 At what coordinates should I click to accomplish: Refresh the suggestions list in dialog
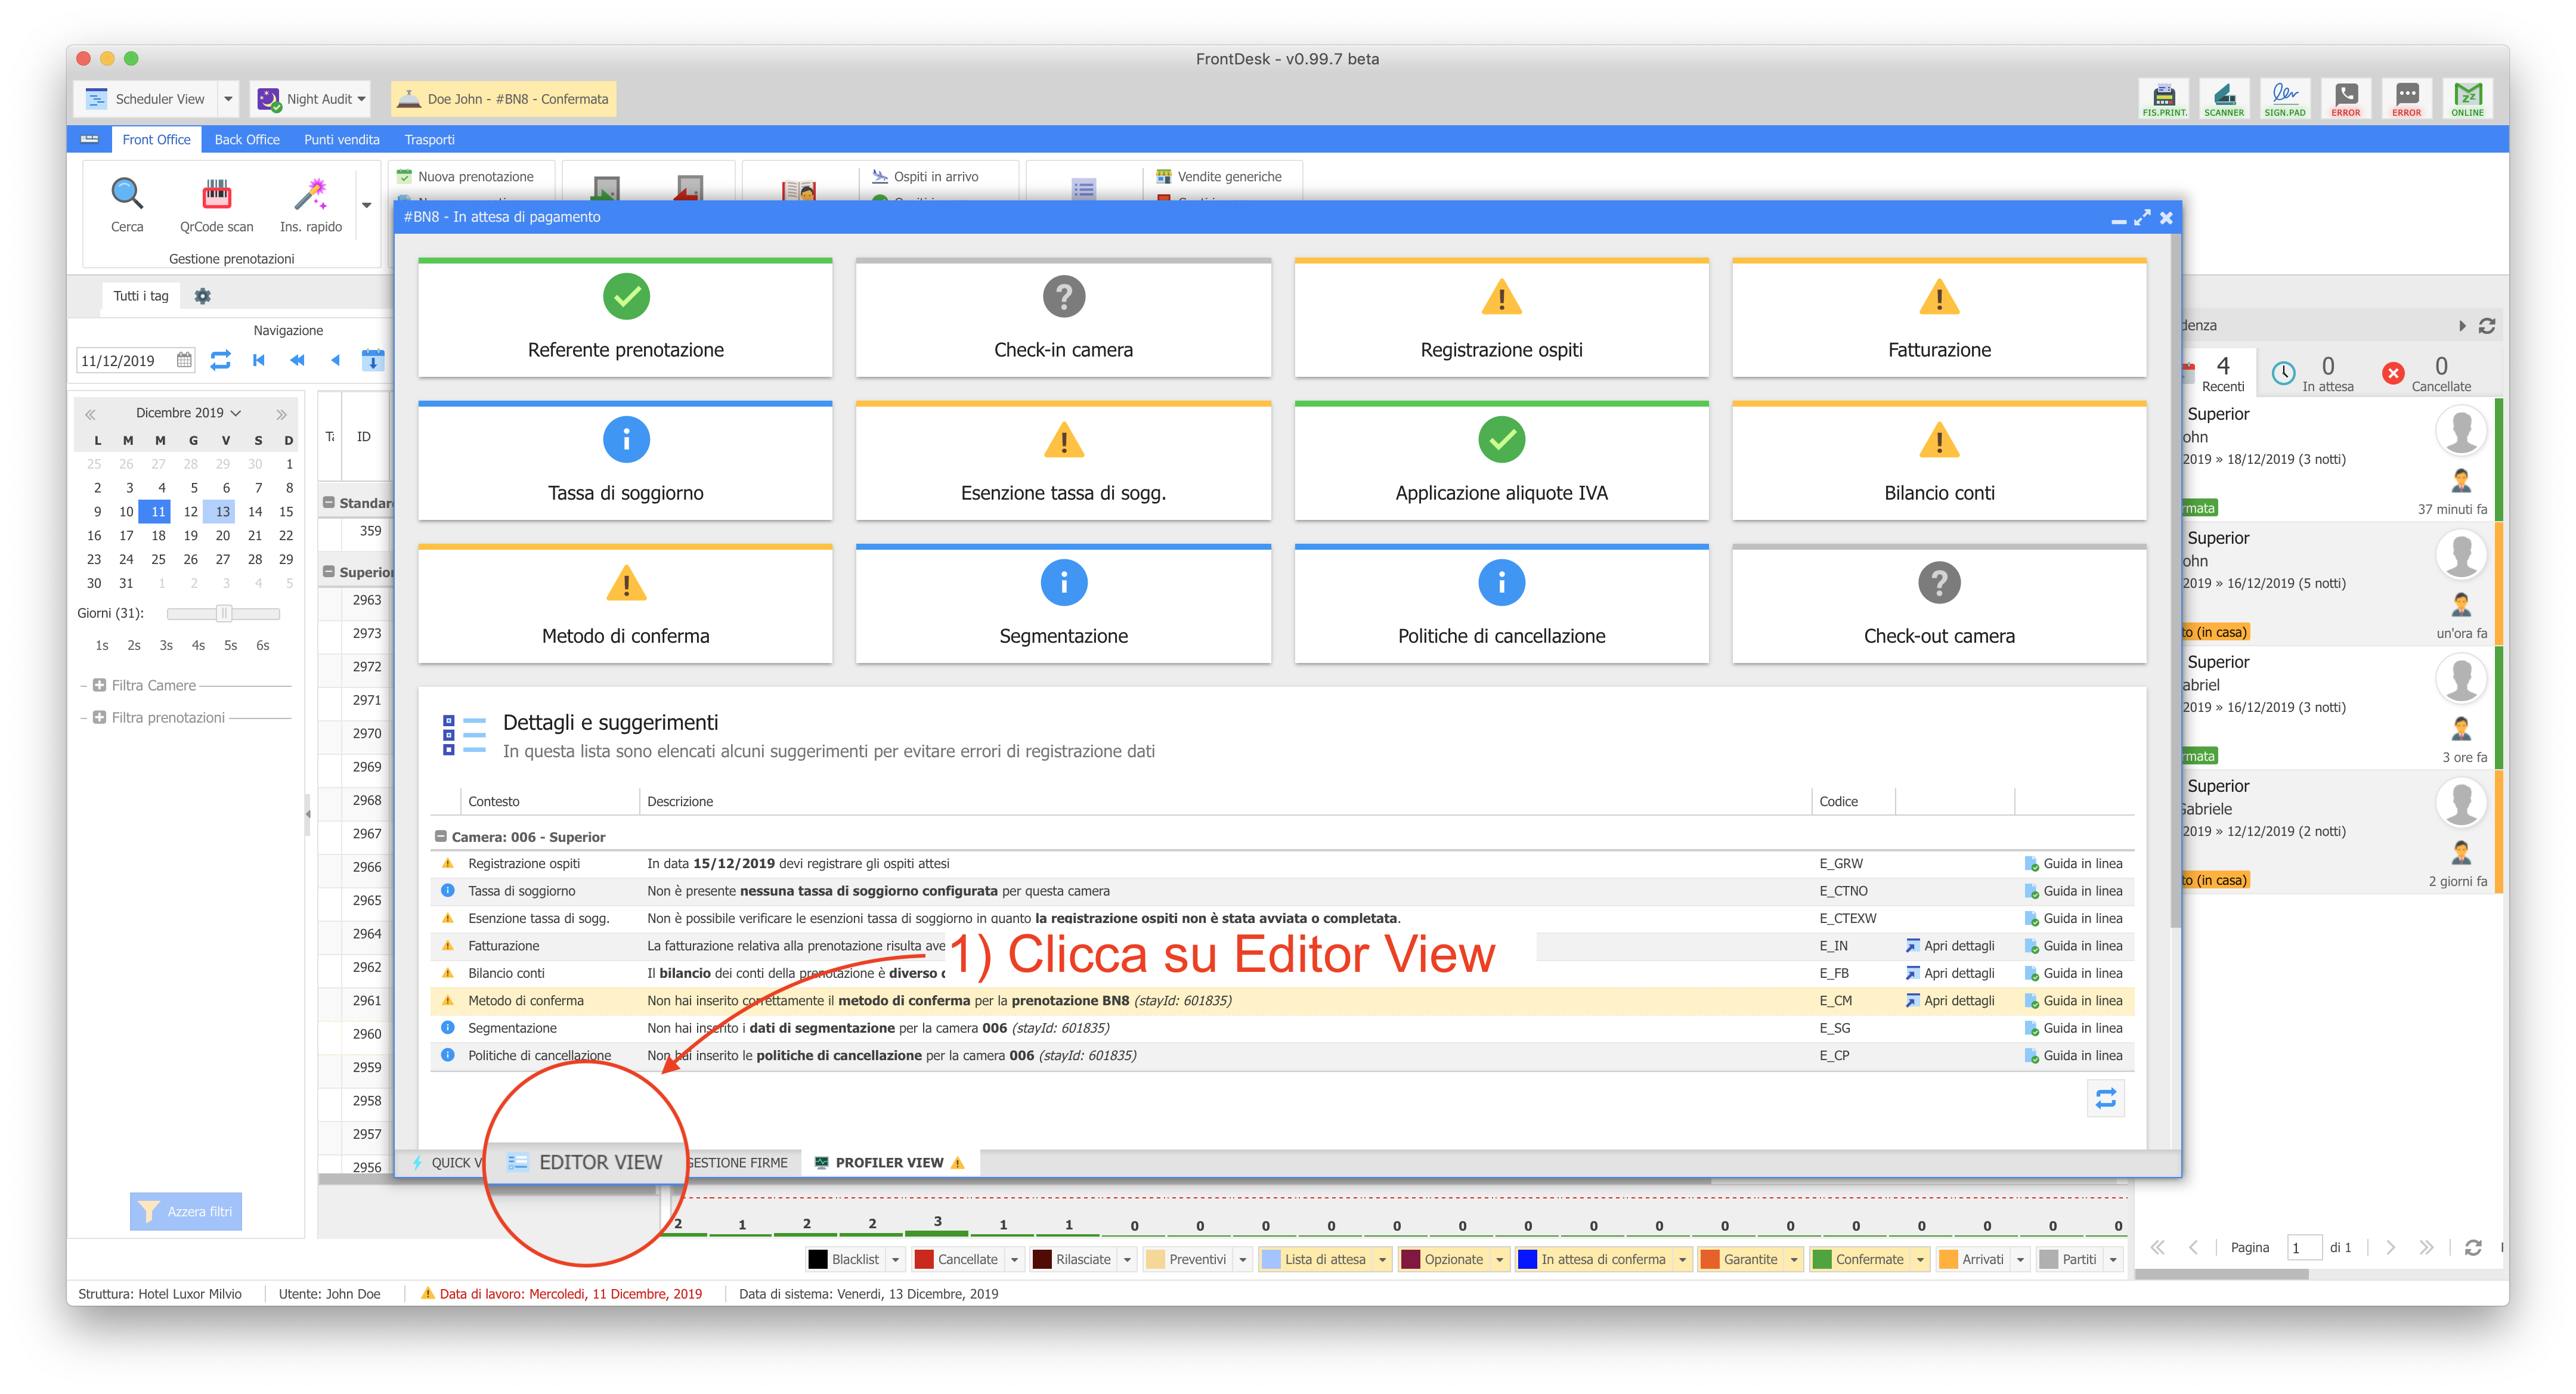2105,1098
